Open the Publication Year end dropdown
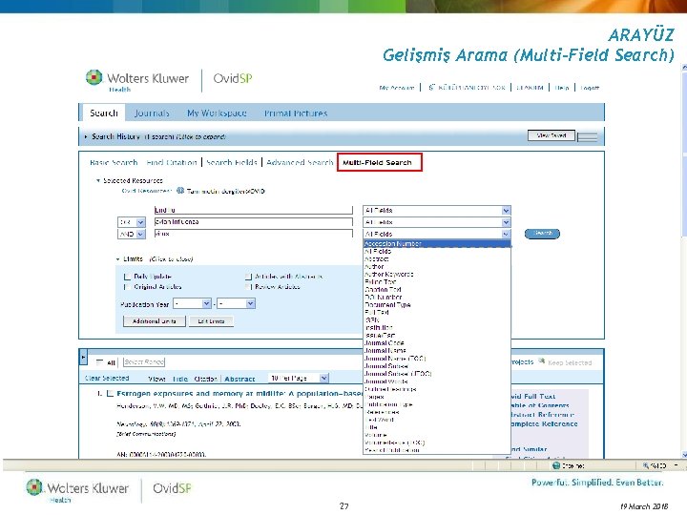Image resolution: width=687 pixels, height=515 pixels. tap(237, 303)
